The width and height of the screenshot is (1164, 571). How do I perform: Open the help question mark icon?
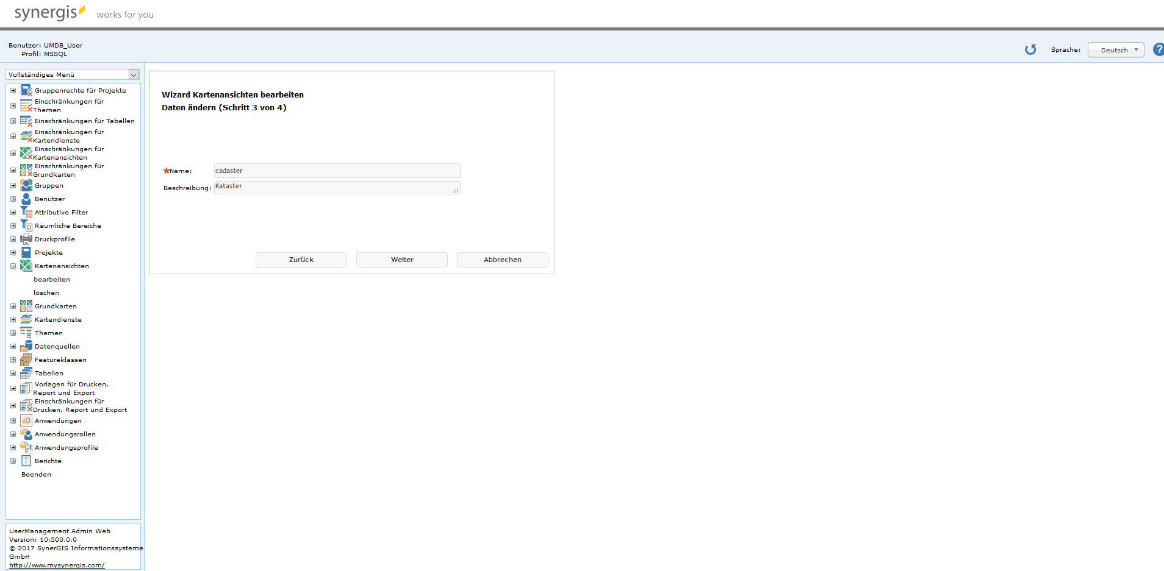[1159, 49]
